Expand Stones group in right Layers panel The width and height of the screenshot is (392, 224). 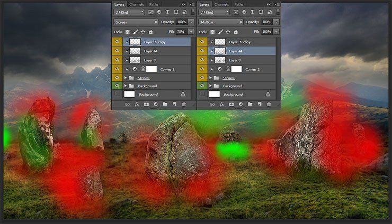[x=210, y=78]
